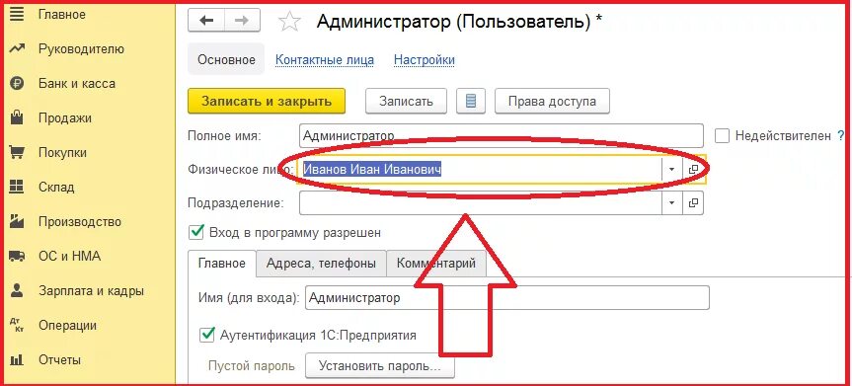The image size is (852, 386).
Task: Toggle Аутентификация 1С:Предприятия checkbox
Action: (207, 335)
